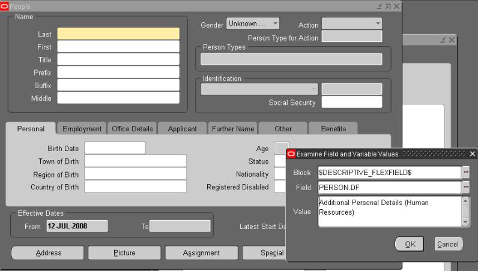This screenshot has height=271, width=478.
Task: Close the Examine Field and Variable Values dialog
Action: coord(473,154)
